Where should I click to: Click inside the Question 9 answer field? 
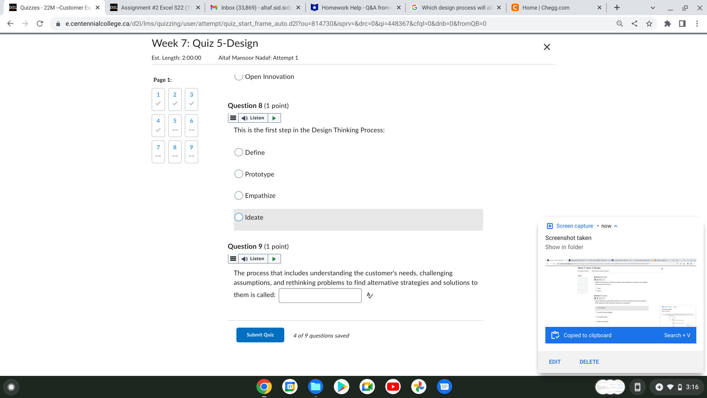(x=320, y=295)
